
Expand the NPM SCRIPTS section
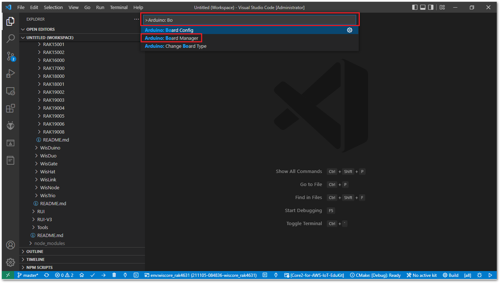point(82,267)
